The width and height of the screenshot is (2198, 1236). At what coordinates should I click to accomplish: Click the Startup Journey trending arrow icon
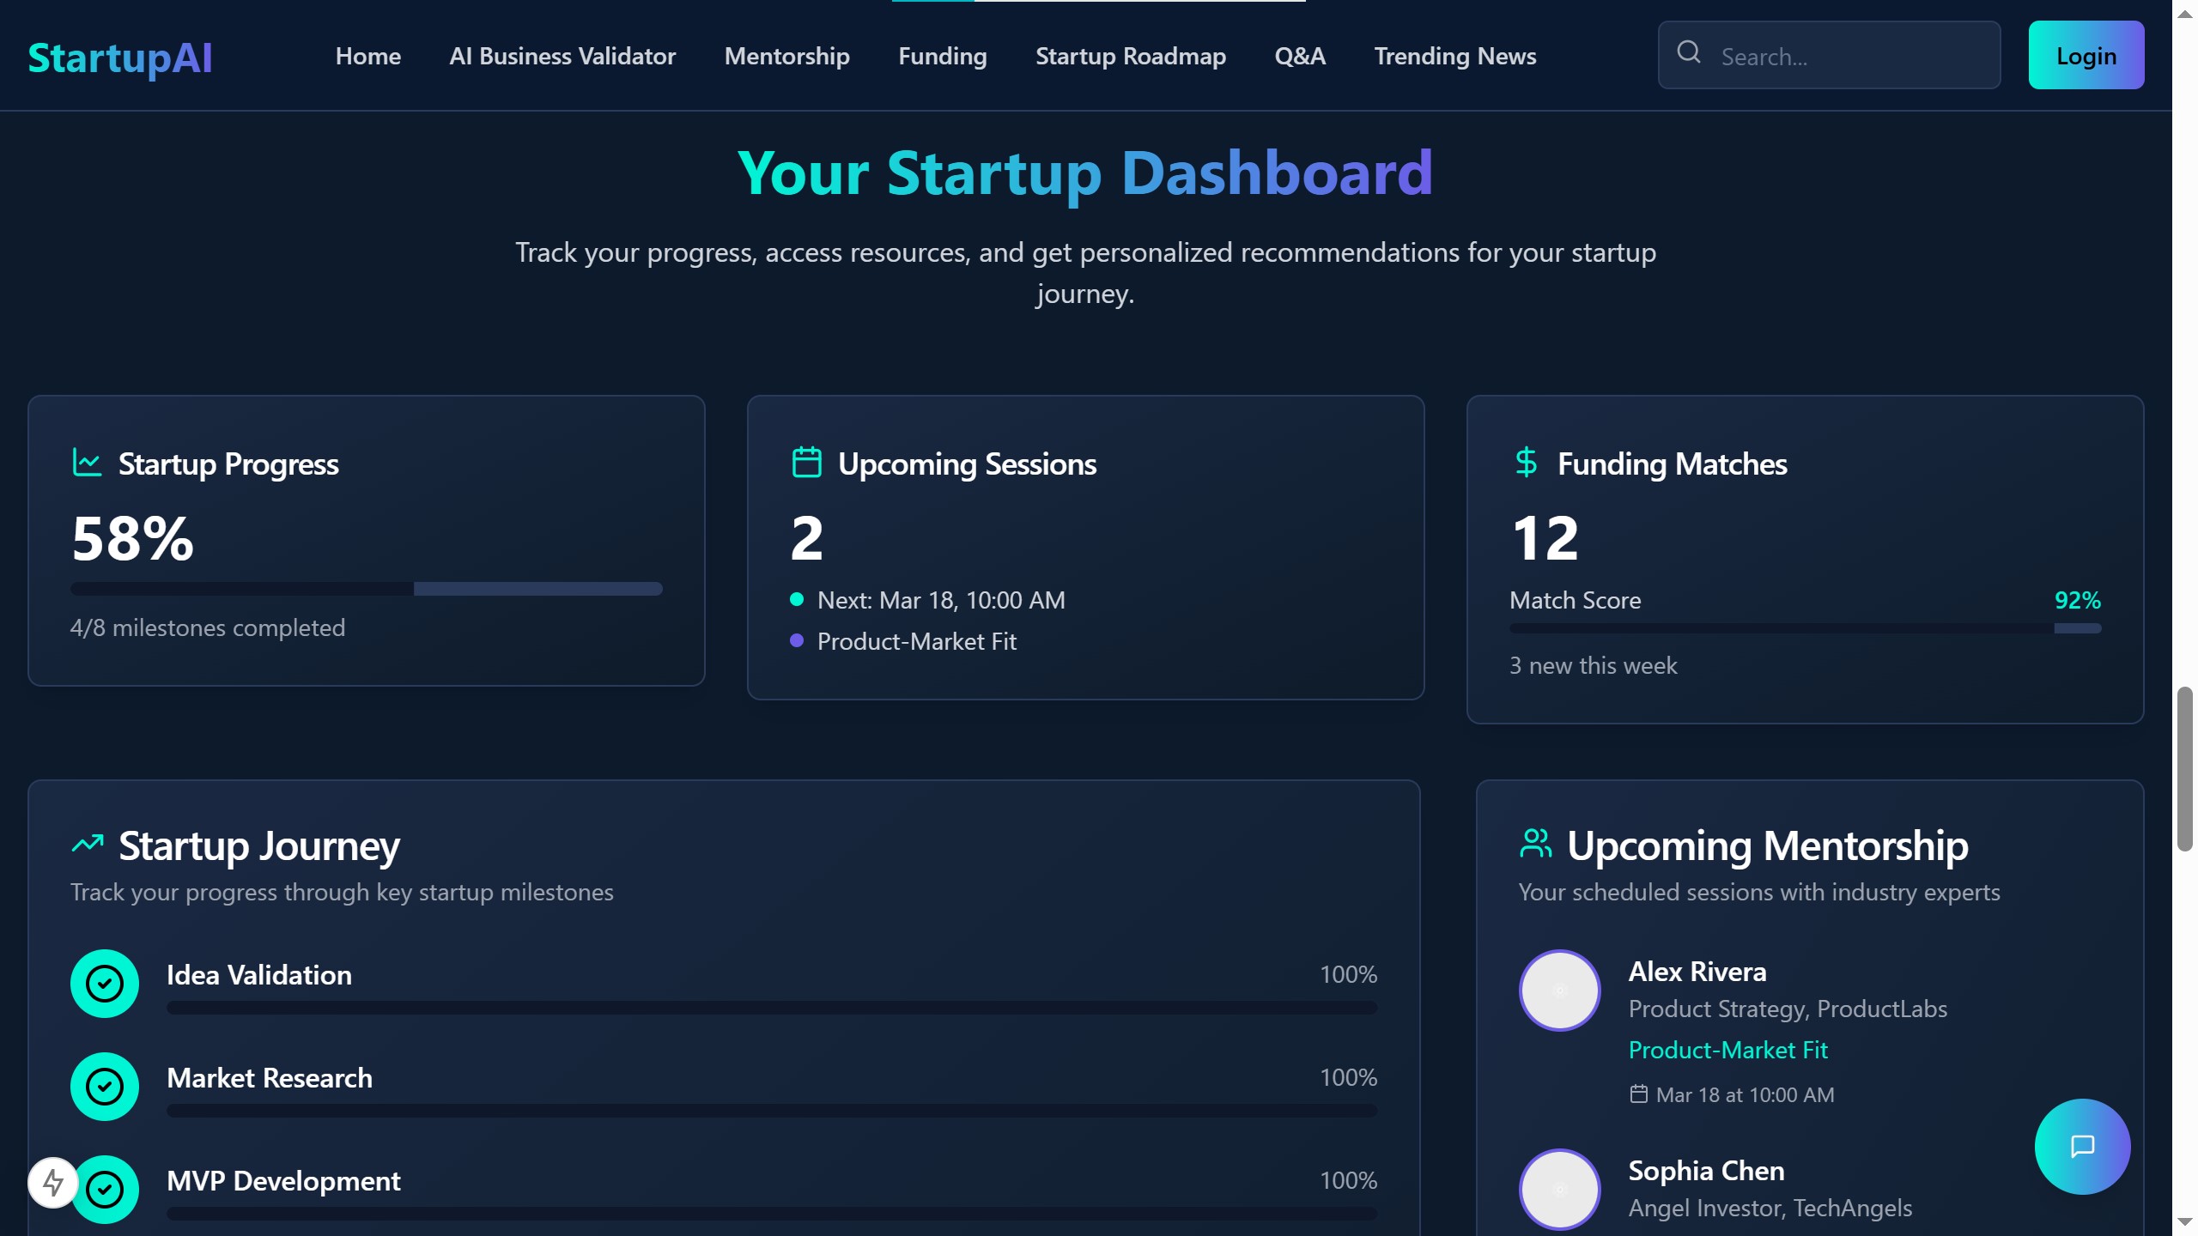(x=87, y=844)
